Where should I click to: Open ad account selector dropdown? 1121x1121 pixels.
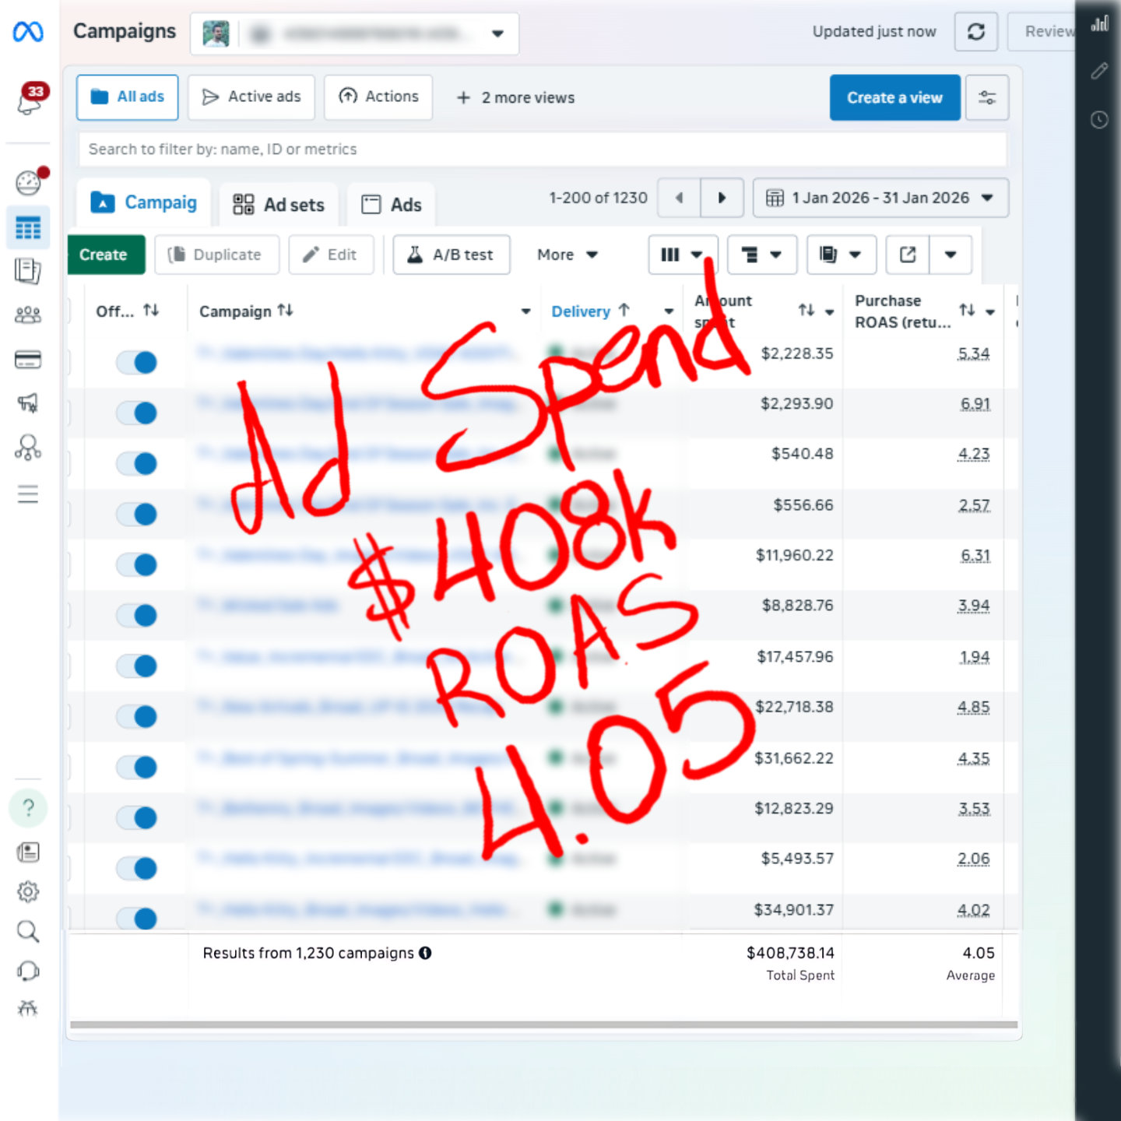point(354,33)
